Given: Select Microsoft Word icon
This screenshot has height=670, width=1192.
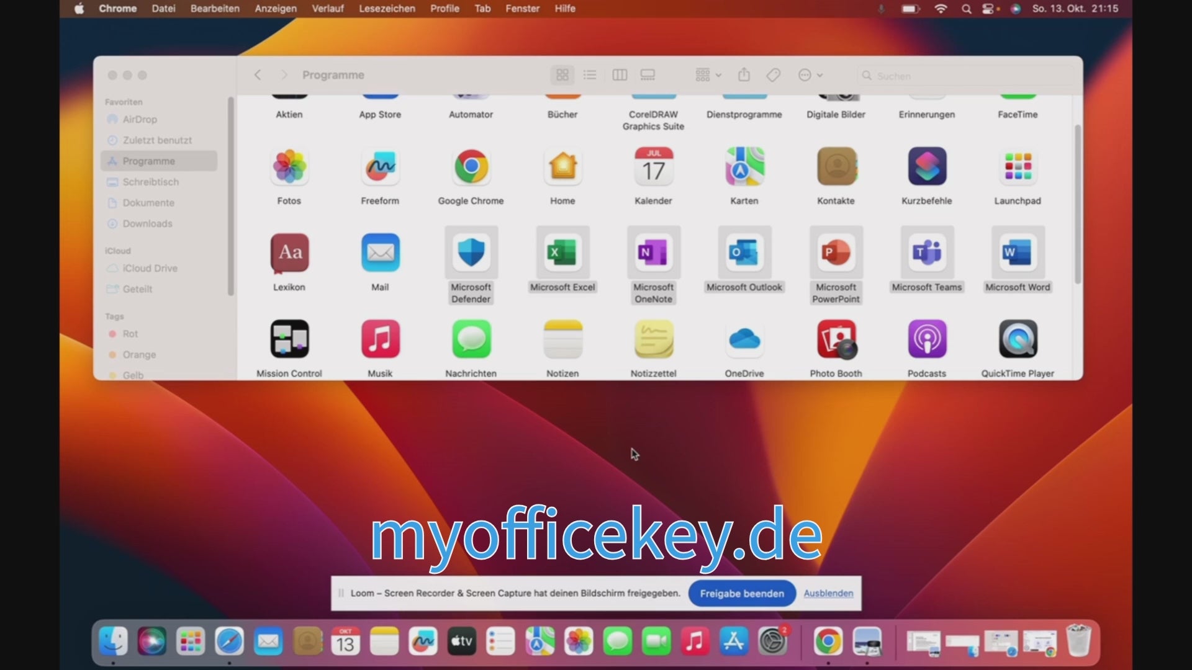Looking at the screenshot, I should 1018,253.
